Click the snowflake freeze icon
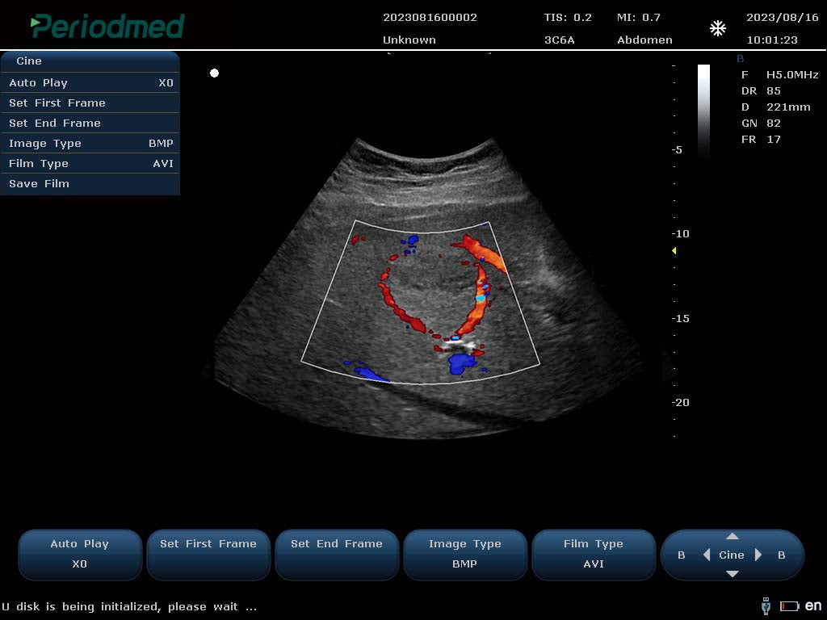The height and width of the screenshot is (620, 827). (717, 29)
